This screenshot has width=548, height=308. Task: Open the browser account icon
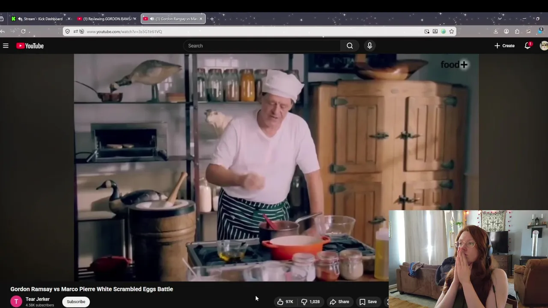[506, 31]
